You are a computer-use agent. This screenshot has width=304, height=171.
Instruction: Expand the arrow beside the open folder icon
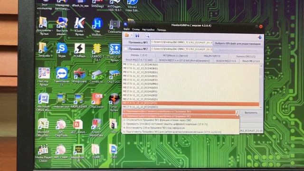[x=132, y=36]
